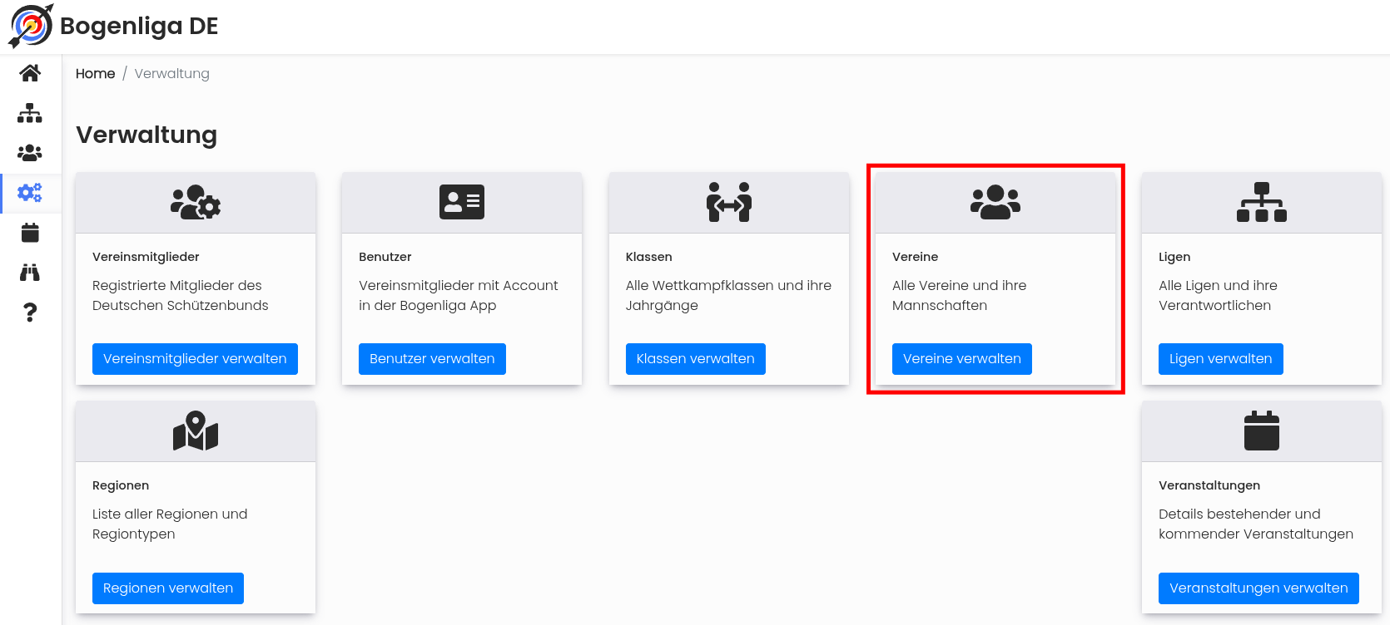This screenshot has width=1390, height=625.
Task: Click Benutzer verwalten button
Action: pos(432,359)
